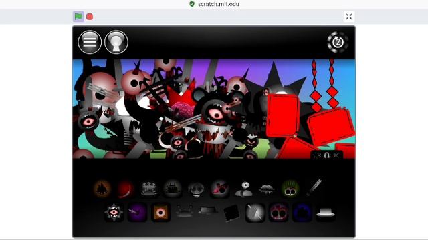Image resolution: width=428 pixels, height=240 pixels.
Task: Pick the red crescent sound icon
Action: point(126,189)
